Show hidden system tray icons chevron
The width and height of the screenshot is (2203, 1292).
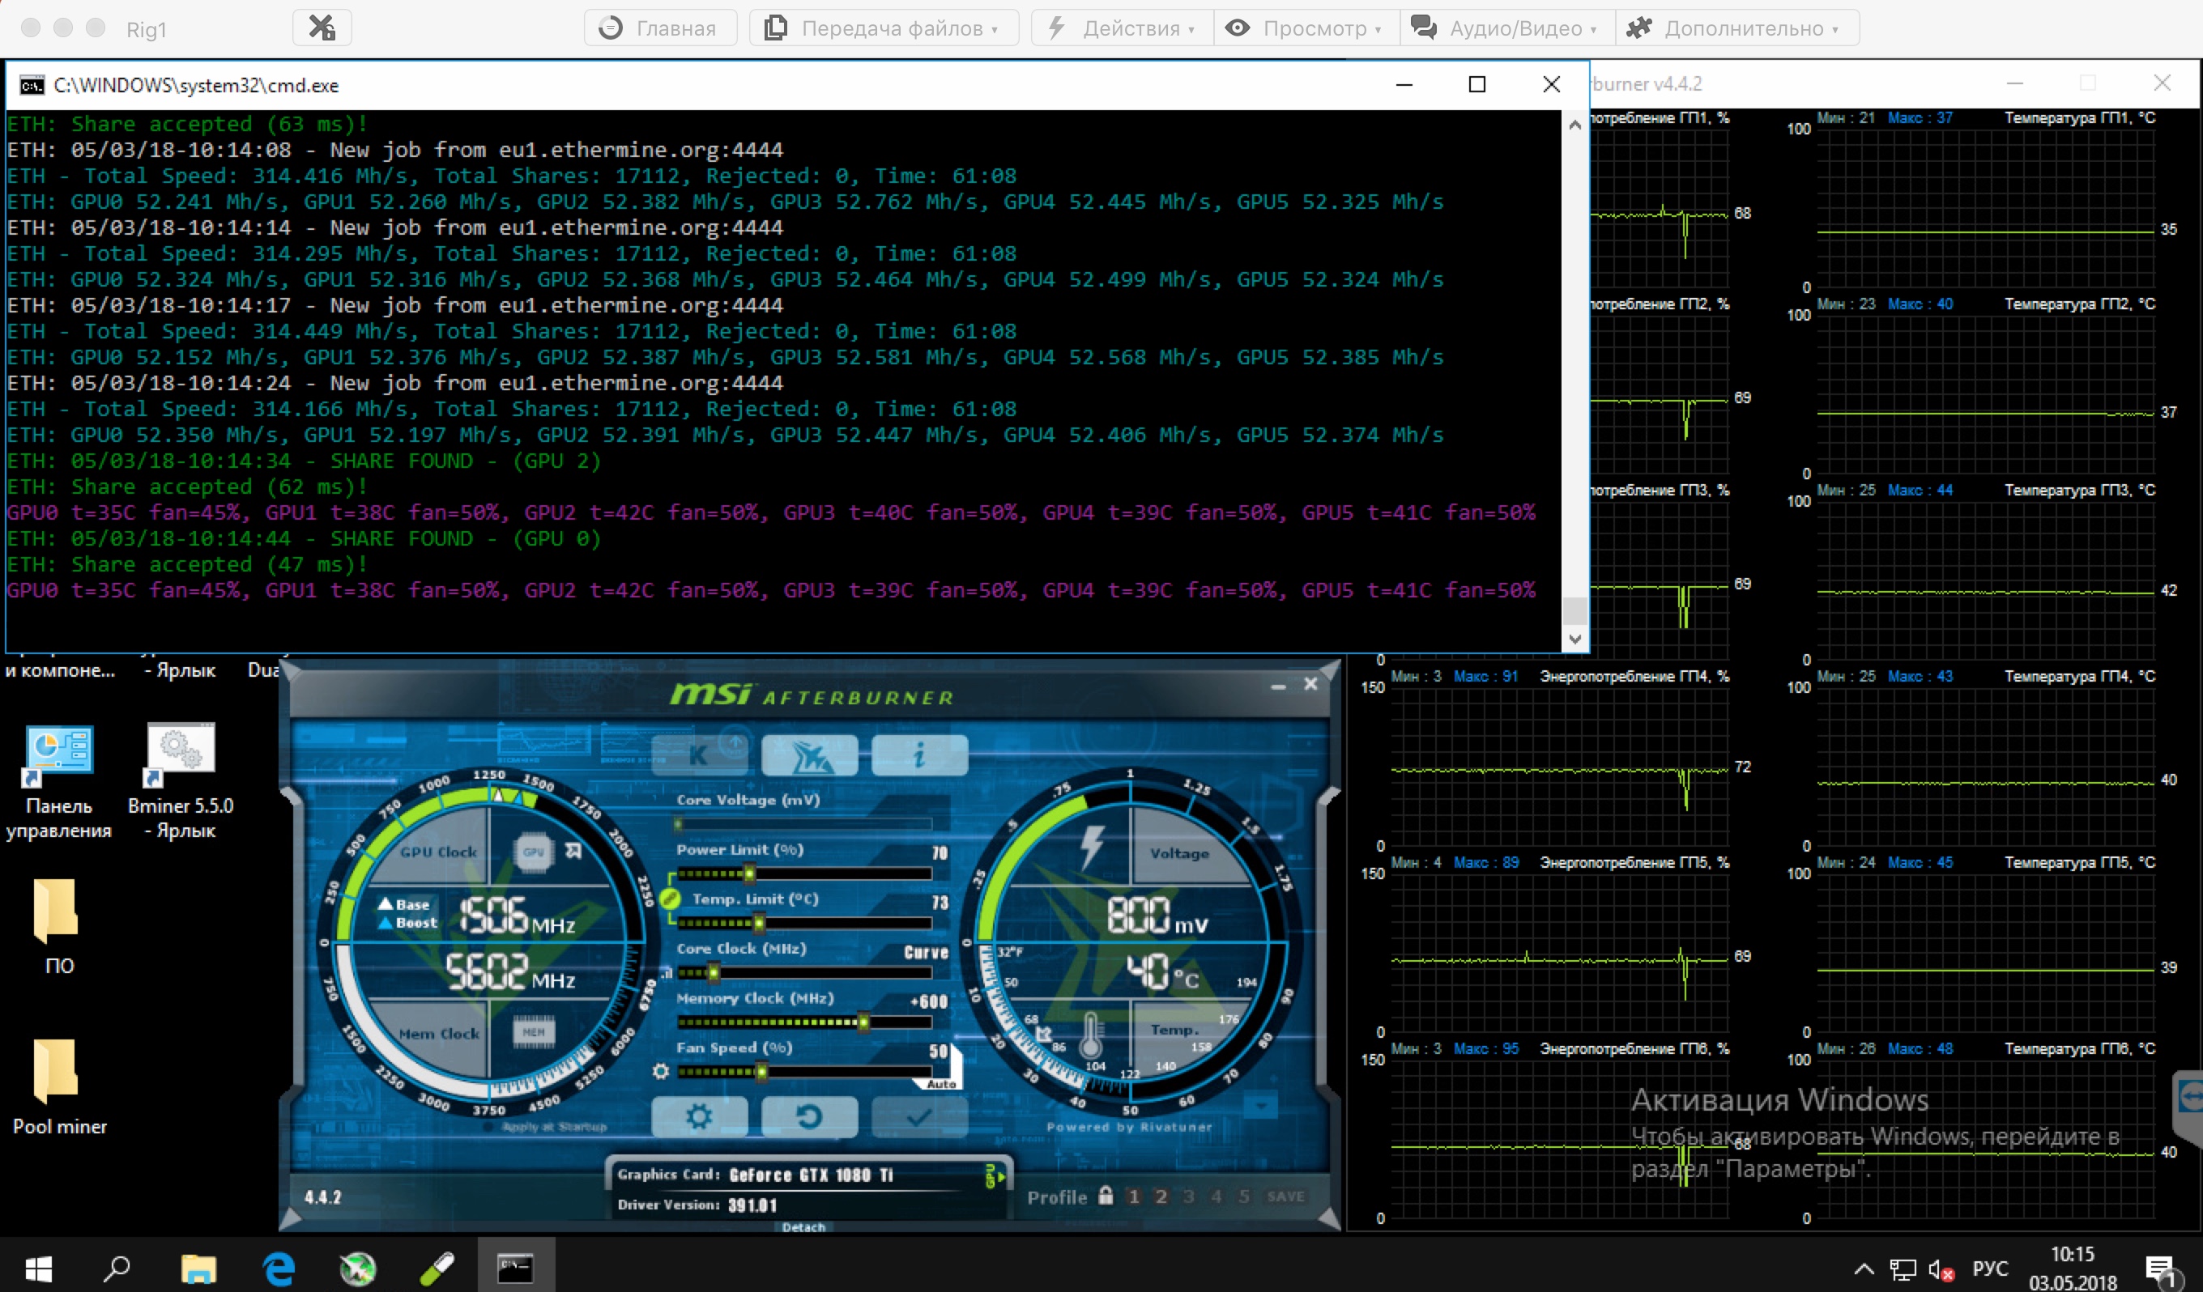coord(1864,1269)
